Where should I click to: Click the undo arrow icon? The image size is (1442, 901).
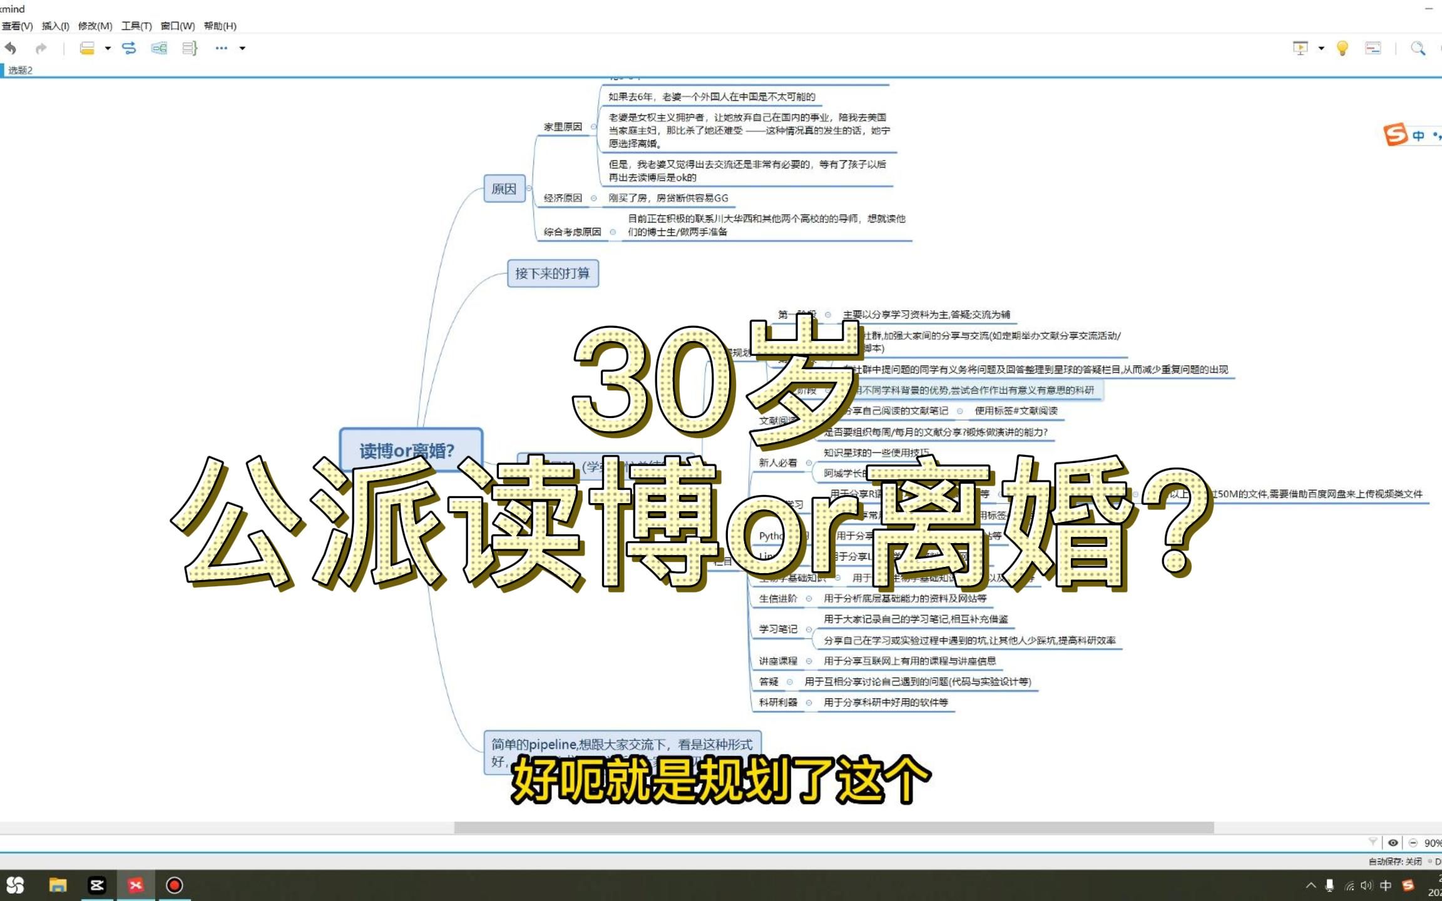point(11,48)
